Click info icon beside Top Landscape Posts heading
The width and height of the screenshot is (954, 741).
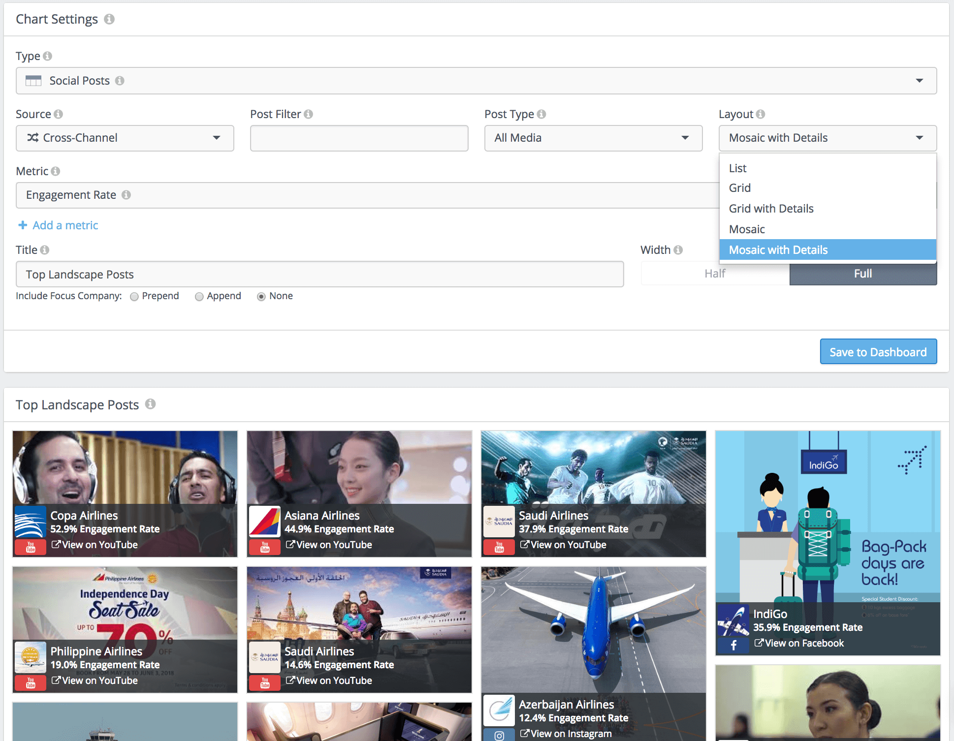pyautogui.click(x=151, y=404)
